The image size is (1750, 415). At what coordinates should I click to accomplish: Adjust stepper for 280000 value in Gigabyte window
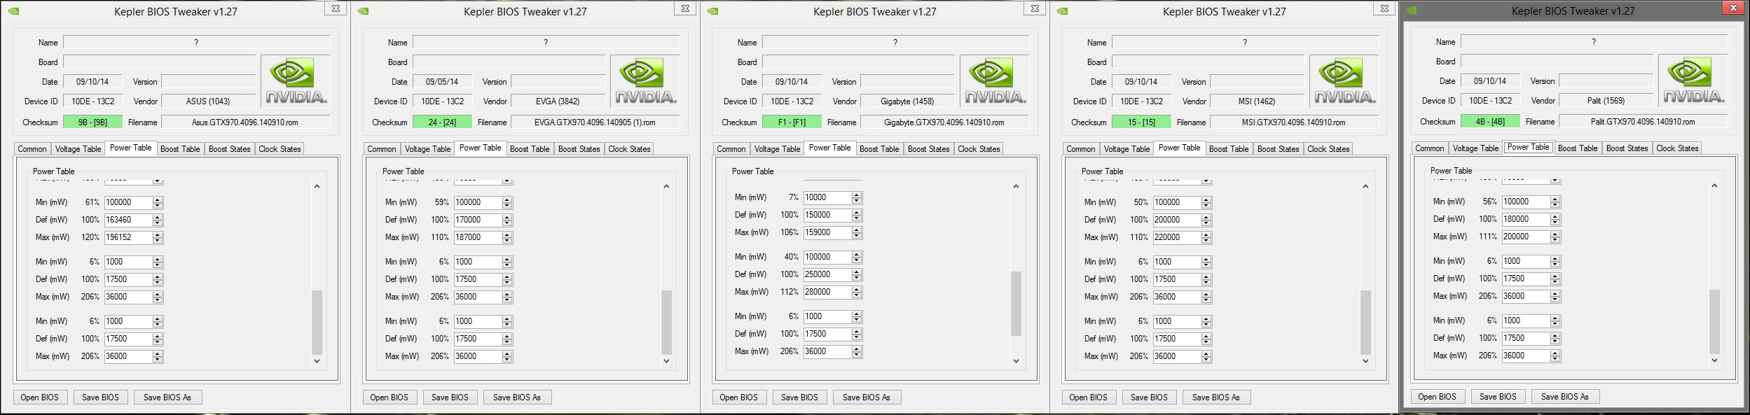[856, 292]
